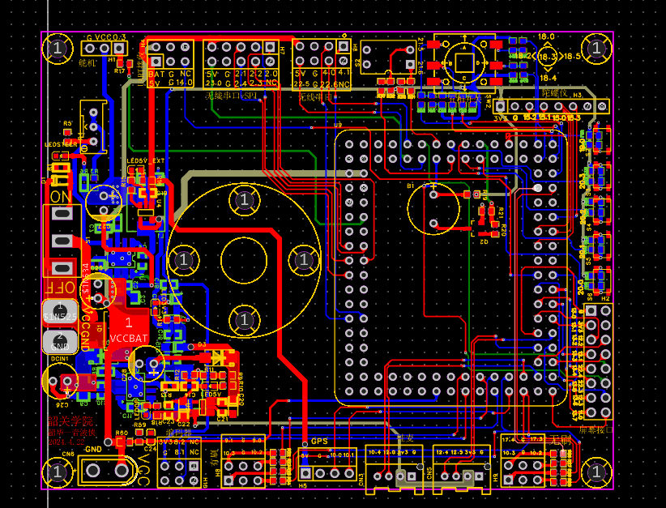This screenshot has width=666, height=508.
Task: Click the 'BAT' pin label on header H4
Action: [156, 75]
